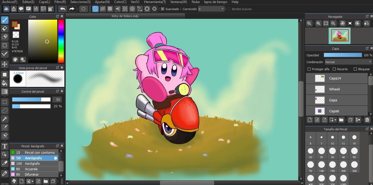The width and height of the screenshot is (373, 185).
Task: Zoom out in Navigator panel
Action: 333,23
